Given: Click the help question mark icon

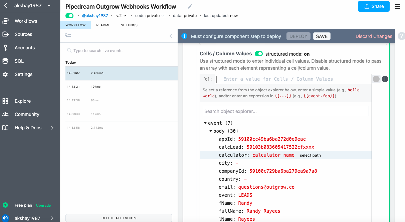Looking at the screenshot, I should click(401, 36).
